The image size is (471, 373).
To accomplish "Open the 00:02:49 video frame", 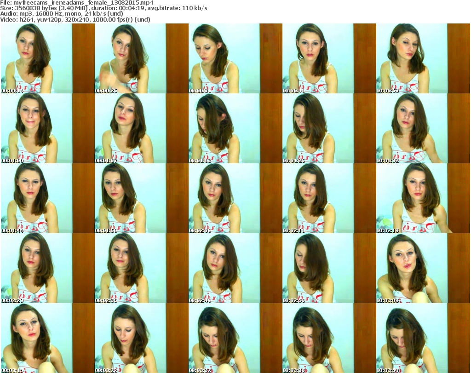I will pos(235,268).
